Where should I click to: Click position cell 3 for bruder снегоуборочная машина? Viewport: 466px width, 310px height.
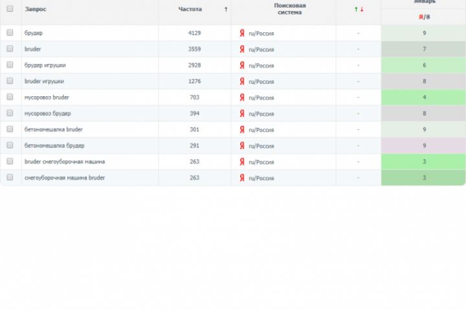point(423,161)
